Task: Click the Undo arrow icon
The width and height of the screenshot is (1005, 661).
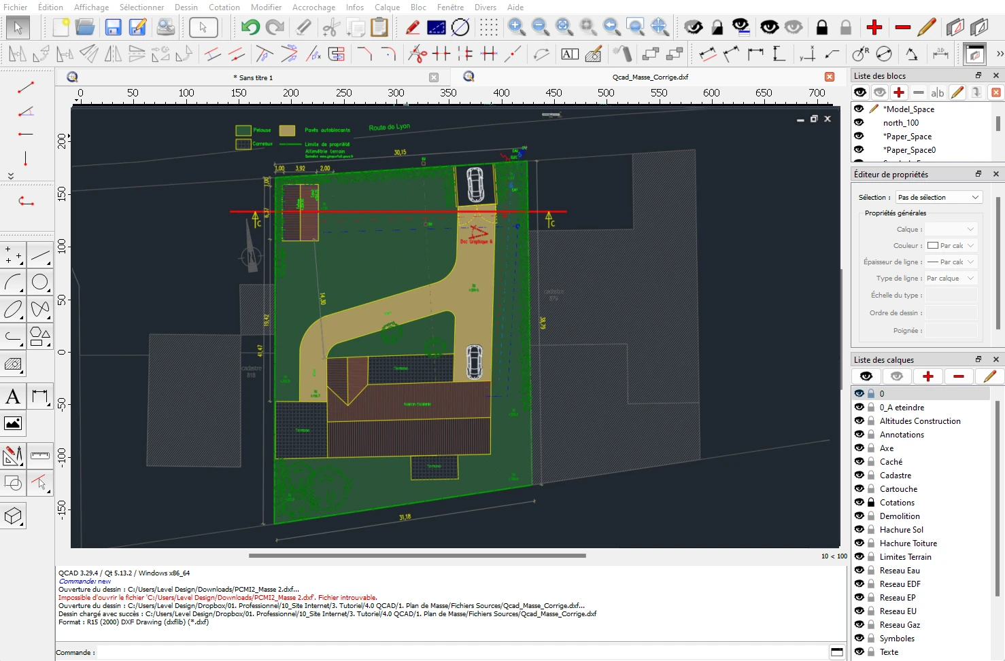Action: point(250,27)
